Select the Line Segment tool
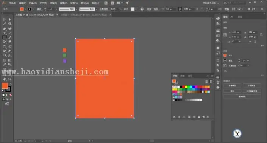 tap(10, 33)
